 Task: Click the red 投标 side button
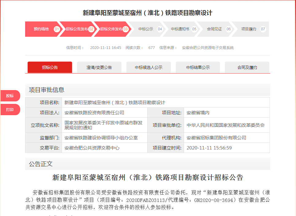[x=10, y=96]
